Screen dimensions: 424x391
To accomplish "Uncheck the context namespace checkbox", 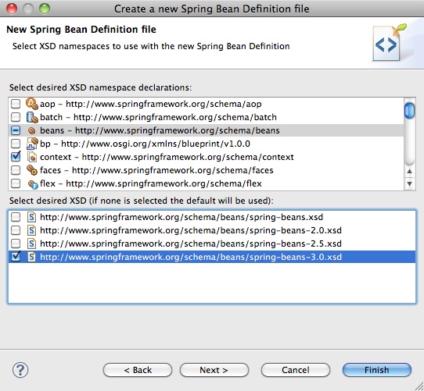I will coord(16,157).
